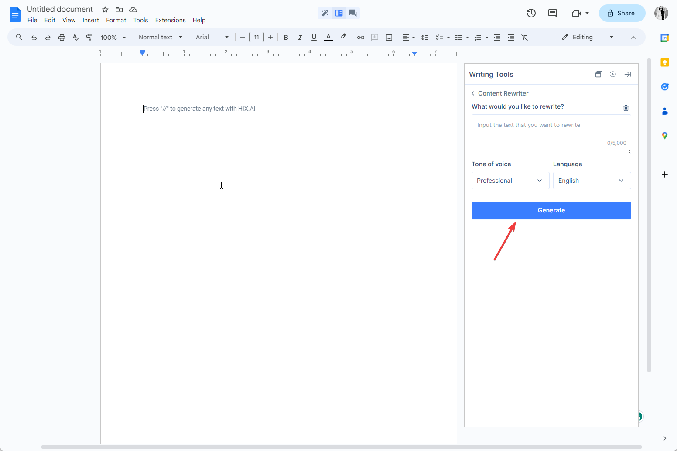Open the Language English dropdown

pos(592,181)
